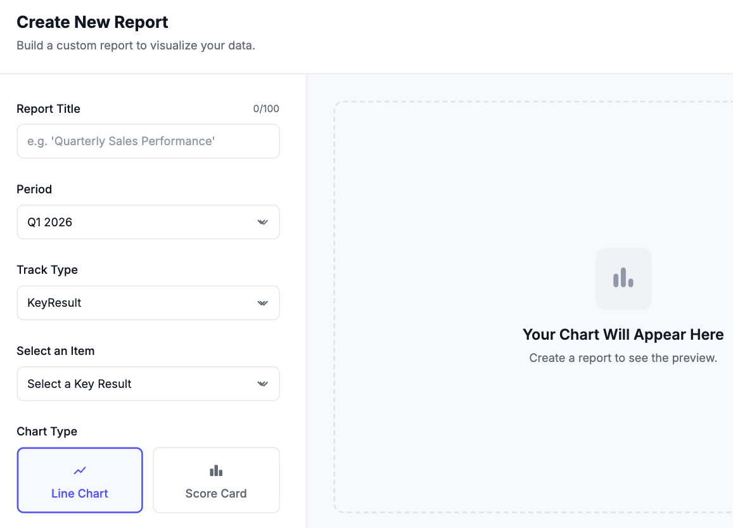Click the Period dropdown chevron arrow
This screenshot has height=528, width=733.
click(263, 222)
